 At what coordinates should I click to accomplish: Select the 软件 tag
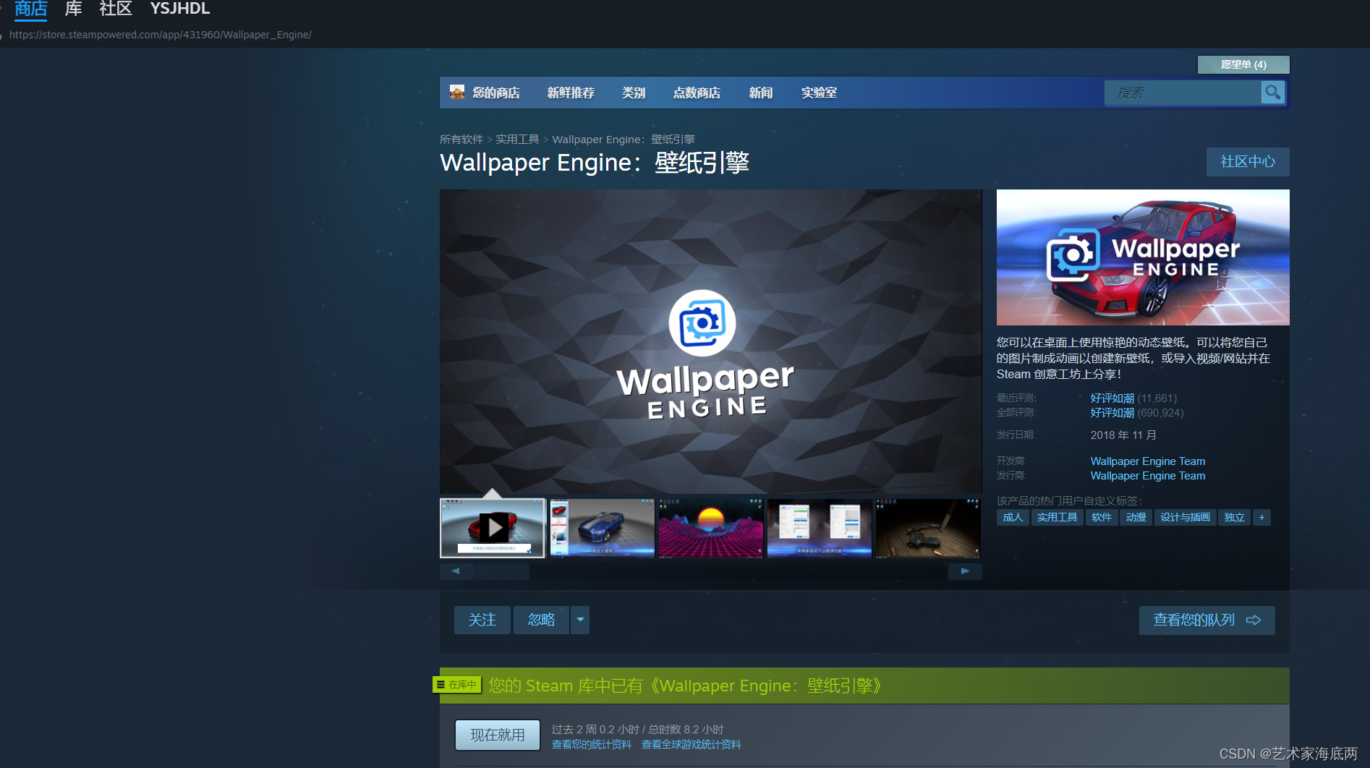click(1102, 517)
